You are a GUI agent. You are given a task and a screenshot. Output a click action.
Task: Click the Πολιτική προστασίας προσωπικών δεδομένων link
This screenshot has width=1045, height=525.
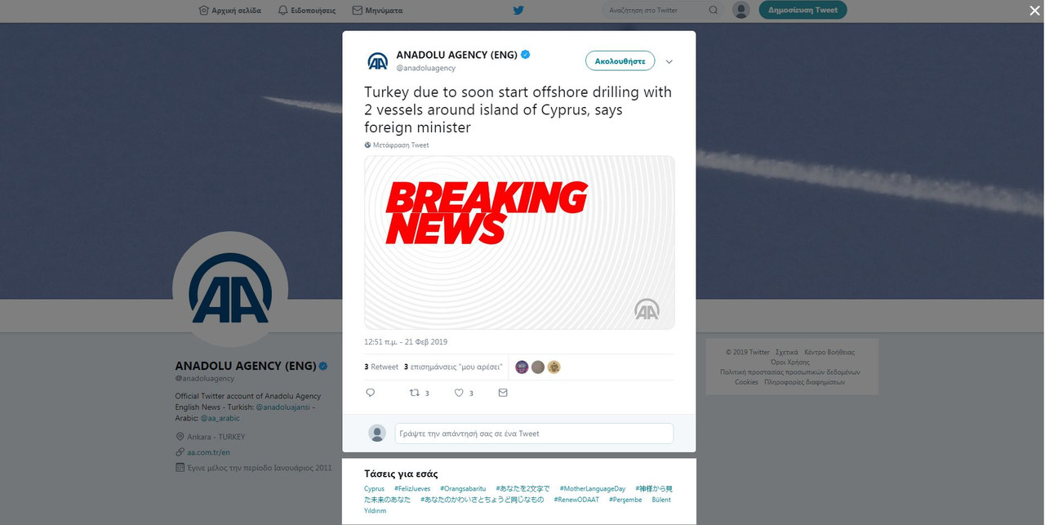(x=789, y=372)
